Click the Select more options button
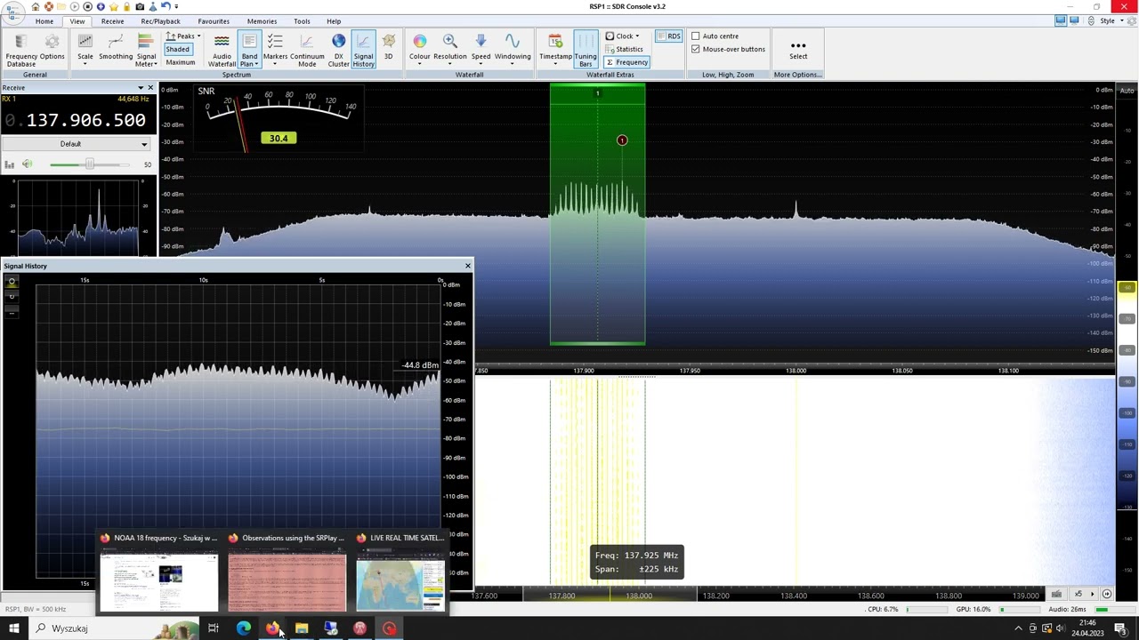 point(798,49)
